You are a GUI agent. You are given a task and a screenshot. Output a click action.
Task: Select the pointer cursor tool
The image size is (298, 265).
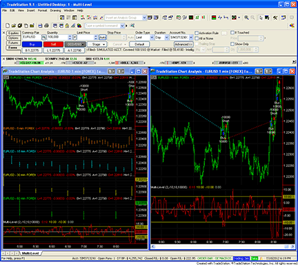point(261,18)
